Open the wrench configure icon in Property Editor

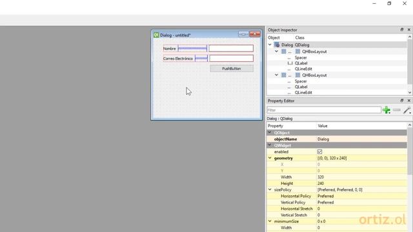[x=407, y=110]
